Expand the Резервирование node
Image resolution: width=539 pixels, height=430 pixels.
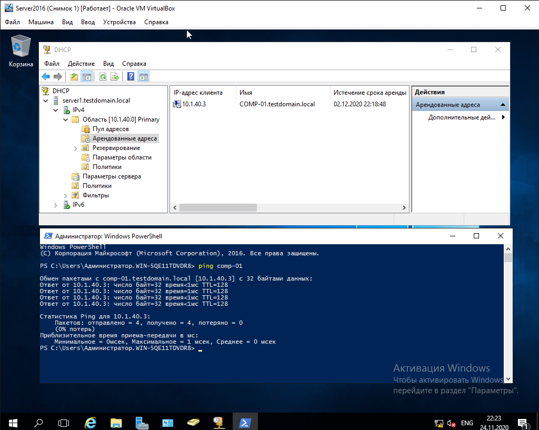coord(76,148)
